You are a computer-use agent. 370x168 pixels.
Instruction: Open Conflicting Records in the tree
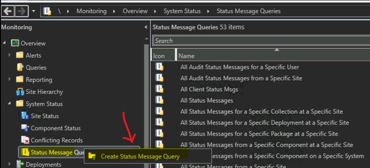point(56,140)
